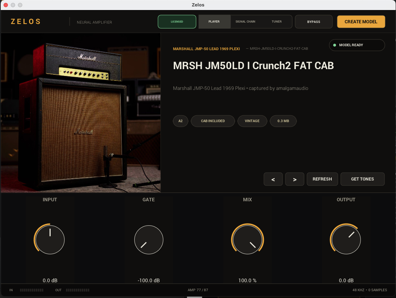Open the Tuner tab
The width and height of the screenshot is (396, 298).
(276, 21)
